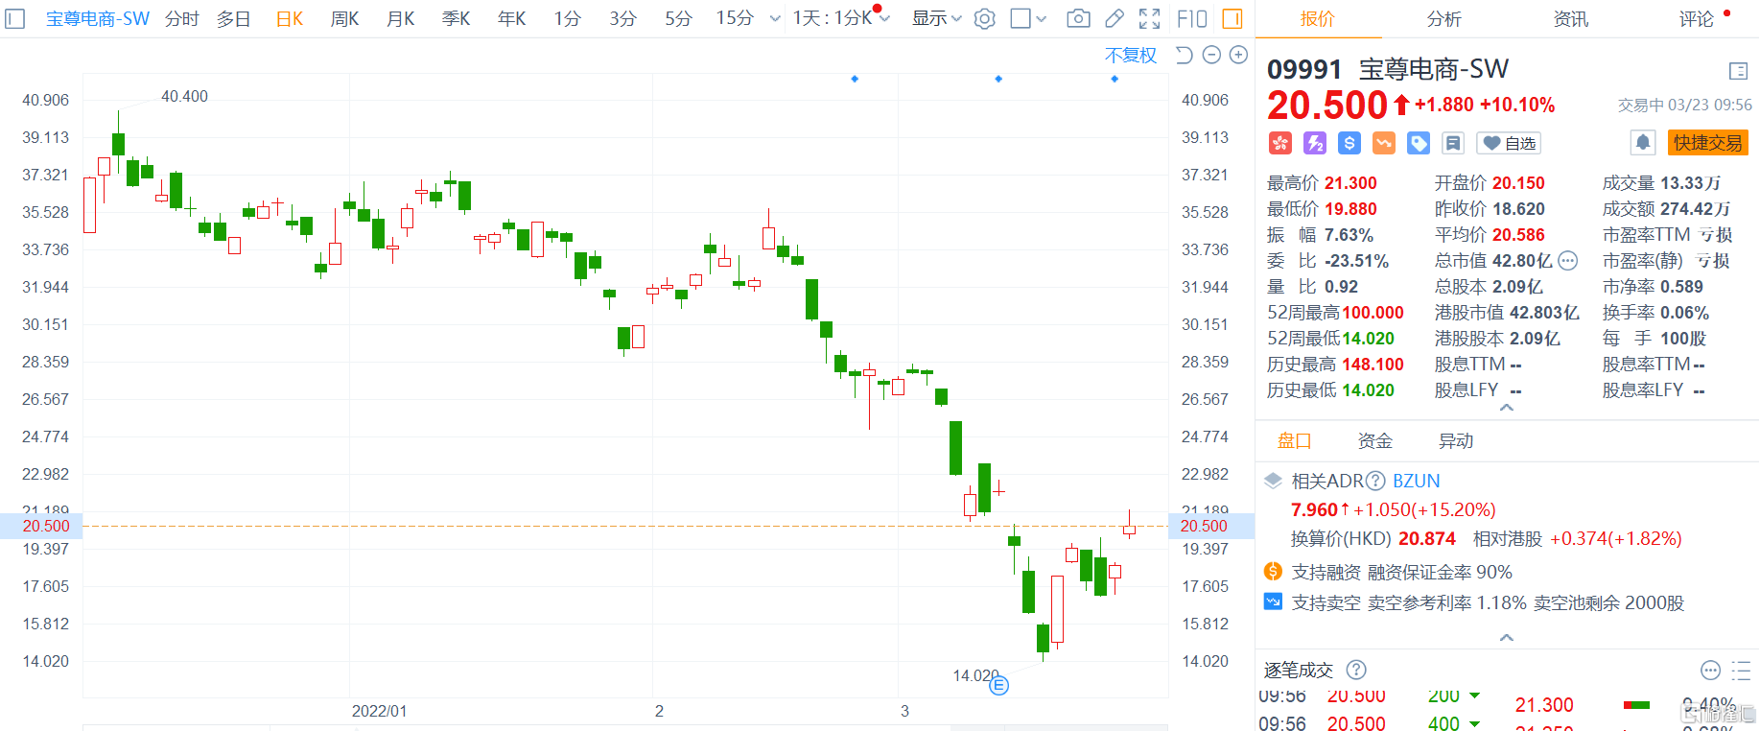This screenshot has width=1760, height=731.
Task: Open the 显示 display dropdown
Action: tap(936, 18)
